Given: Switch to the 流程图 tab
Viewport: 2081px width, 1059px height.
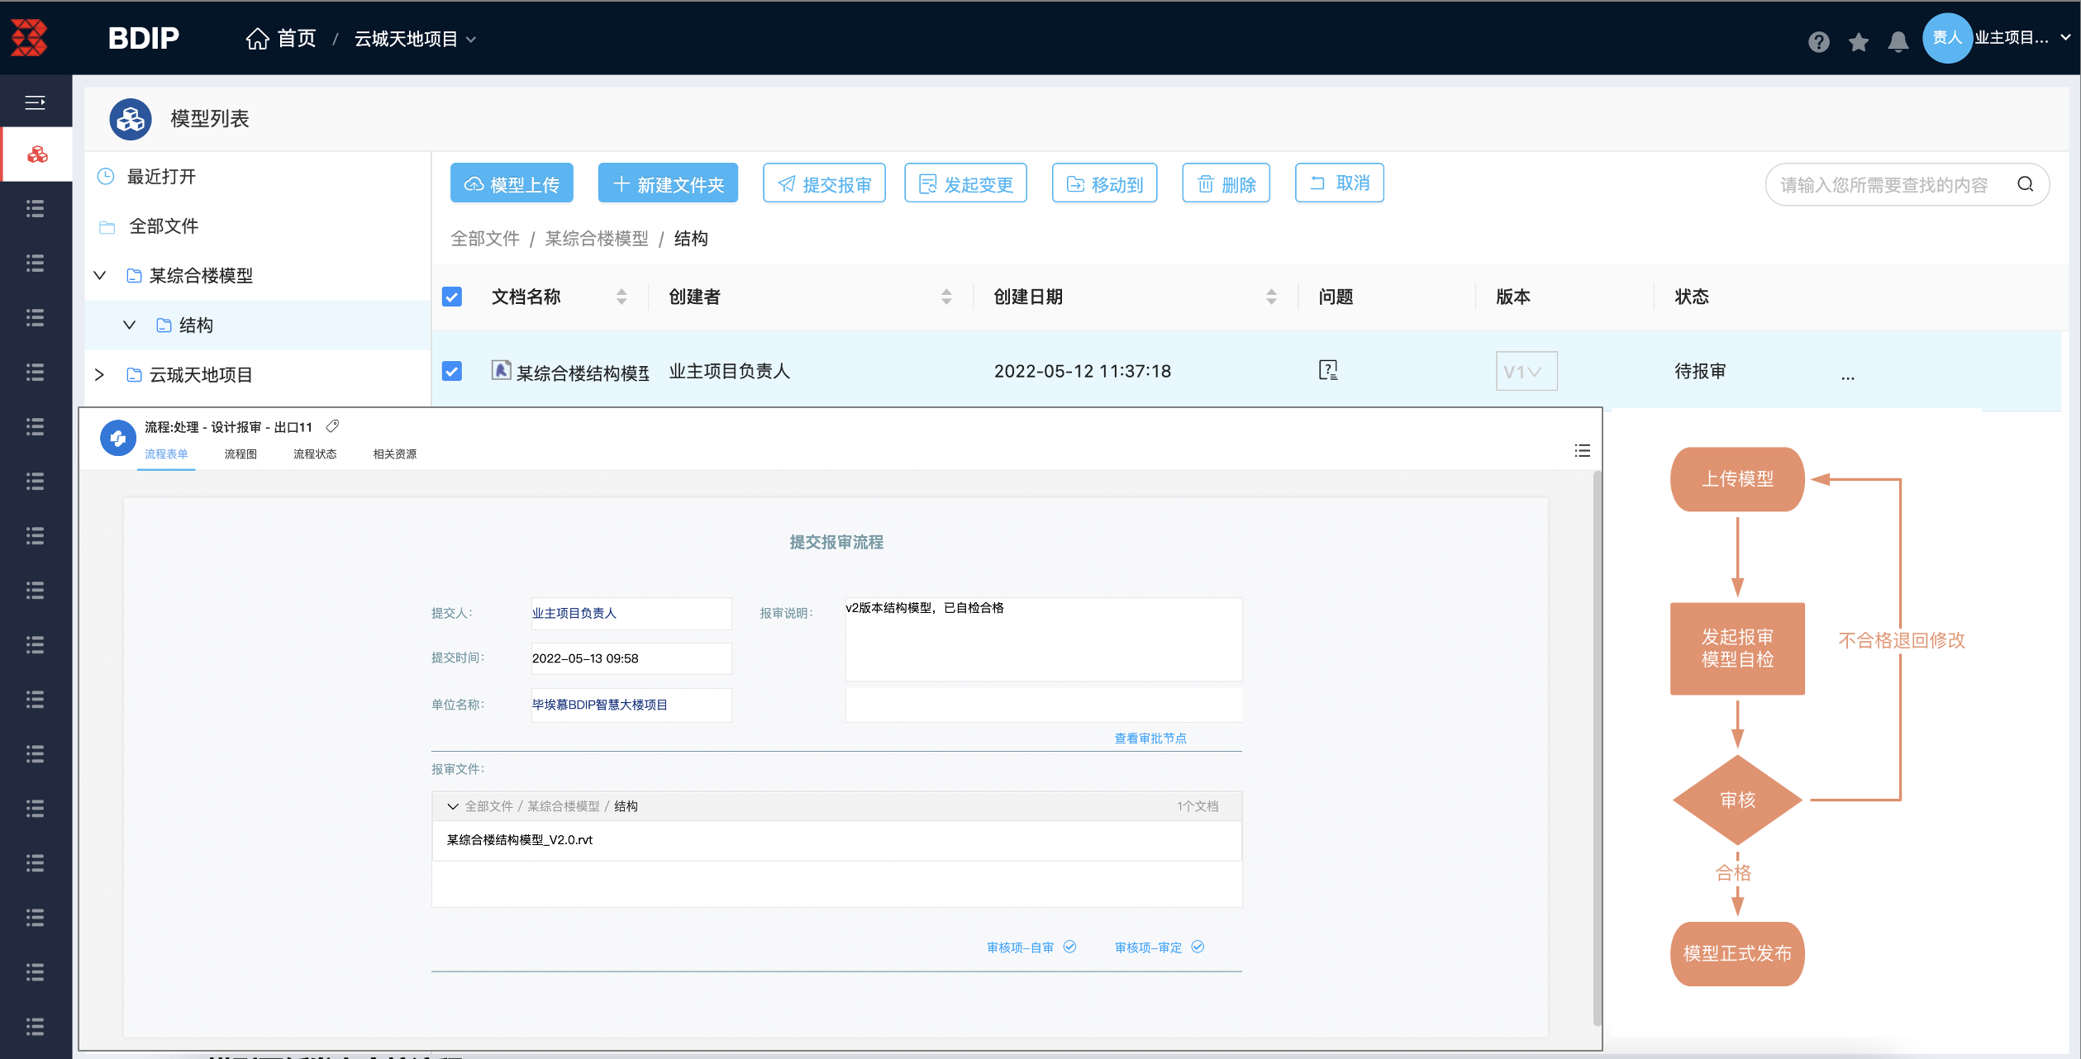Looking at the screenshot, I should [240, 454].
